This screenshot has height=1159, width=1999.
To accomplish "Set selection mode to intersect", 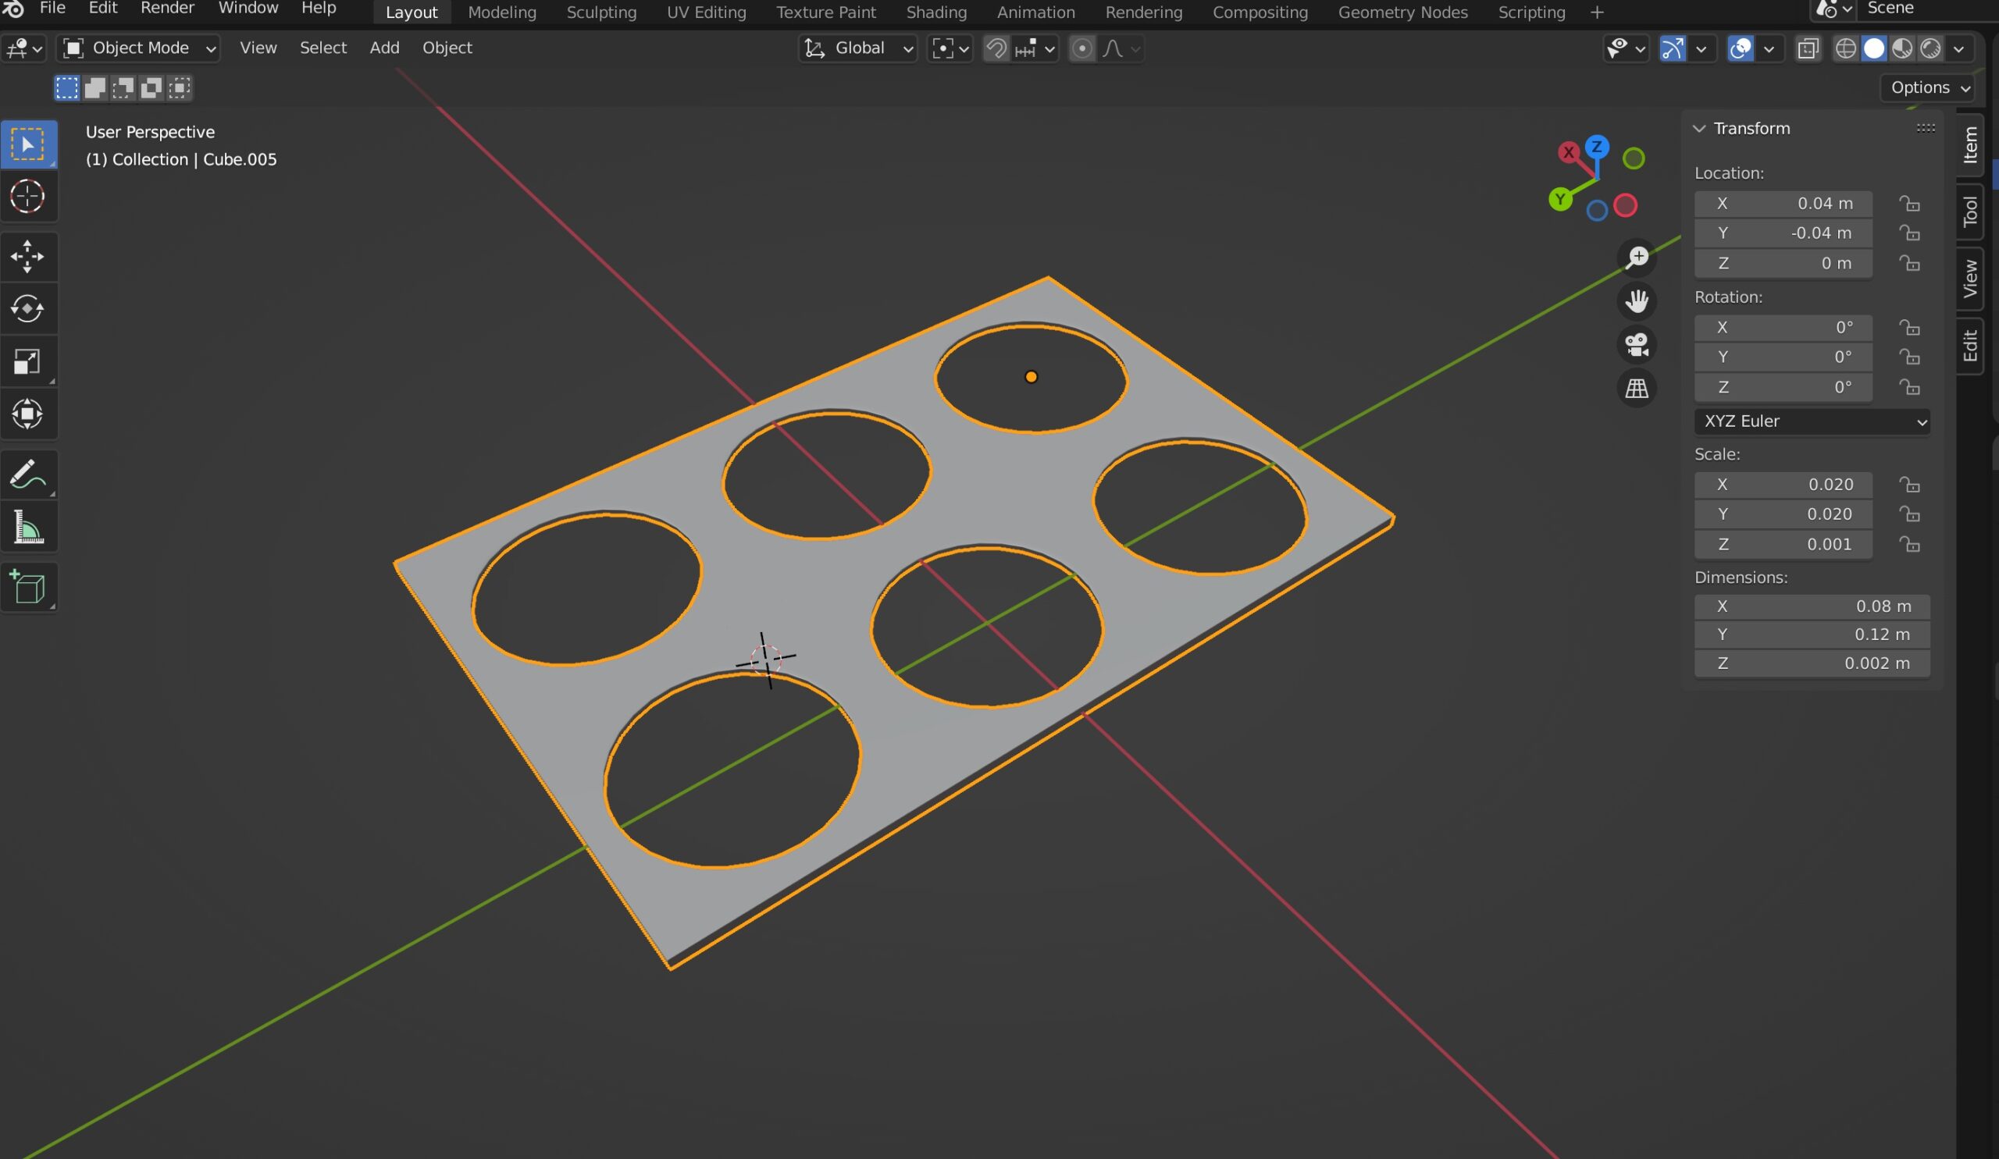I will 180,87.
